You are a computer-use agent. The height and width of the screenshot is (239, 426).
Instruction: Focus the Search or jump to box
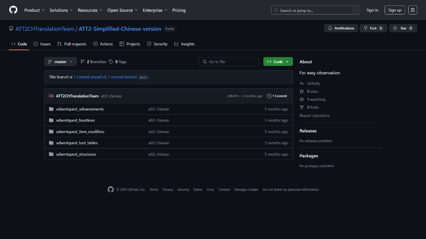pyautogui.click(x=315, y=10)
